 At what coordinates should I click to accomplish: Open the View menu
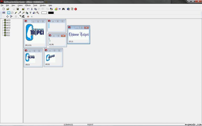point(13,5)
